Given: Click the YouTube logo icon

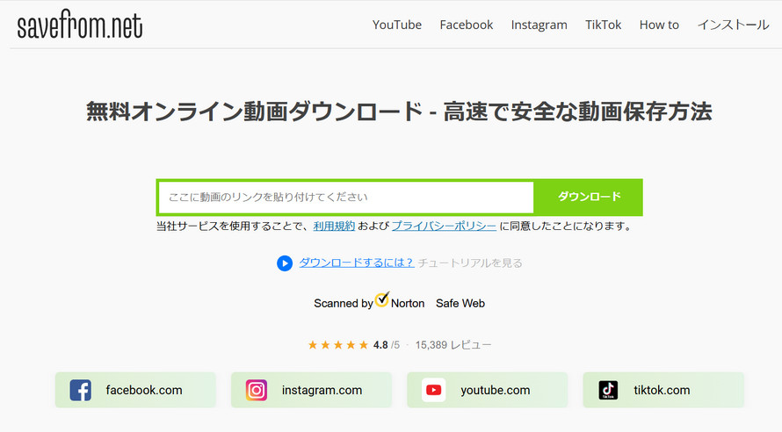Looking at the screenshot, I should [x=433, y=390].
